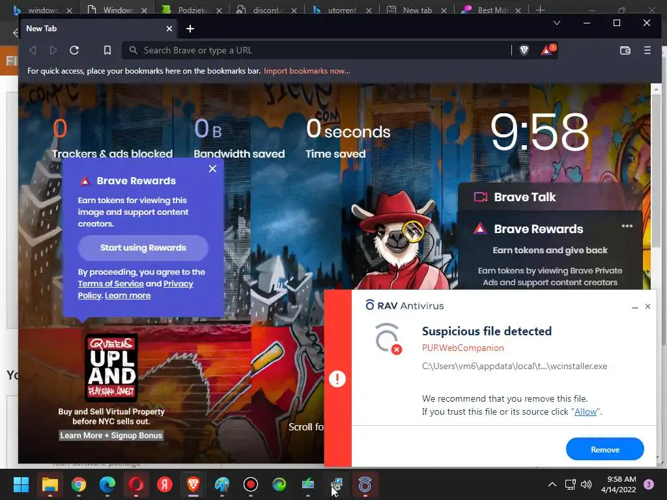667x500 pixels.
Task: Open Microsoft Edge from taskbar
Action: [x=107, y=484]
